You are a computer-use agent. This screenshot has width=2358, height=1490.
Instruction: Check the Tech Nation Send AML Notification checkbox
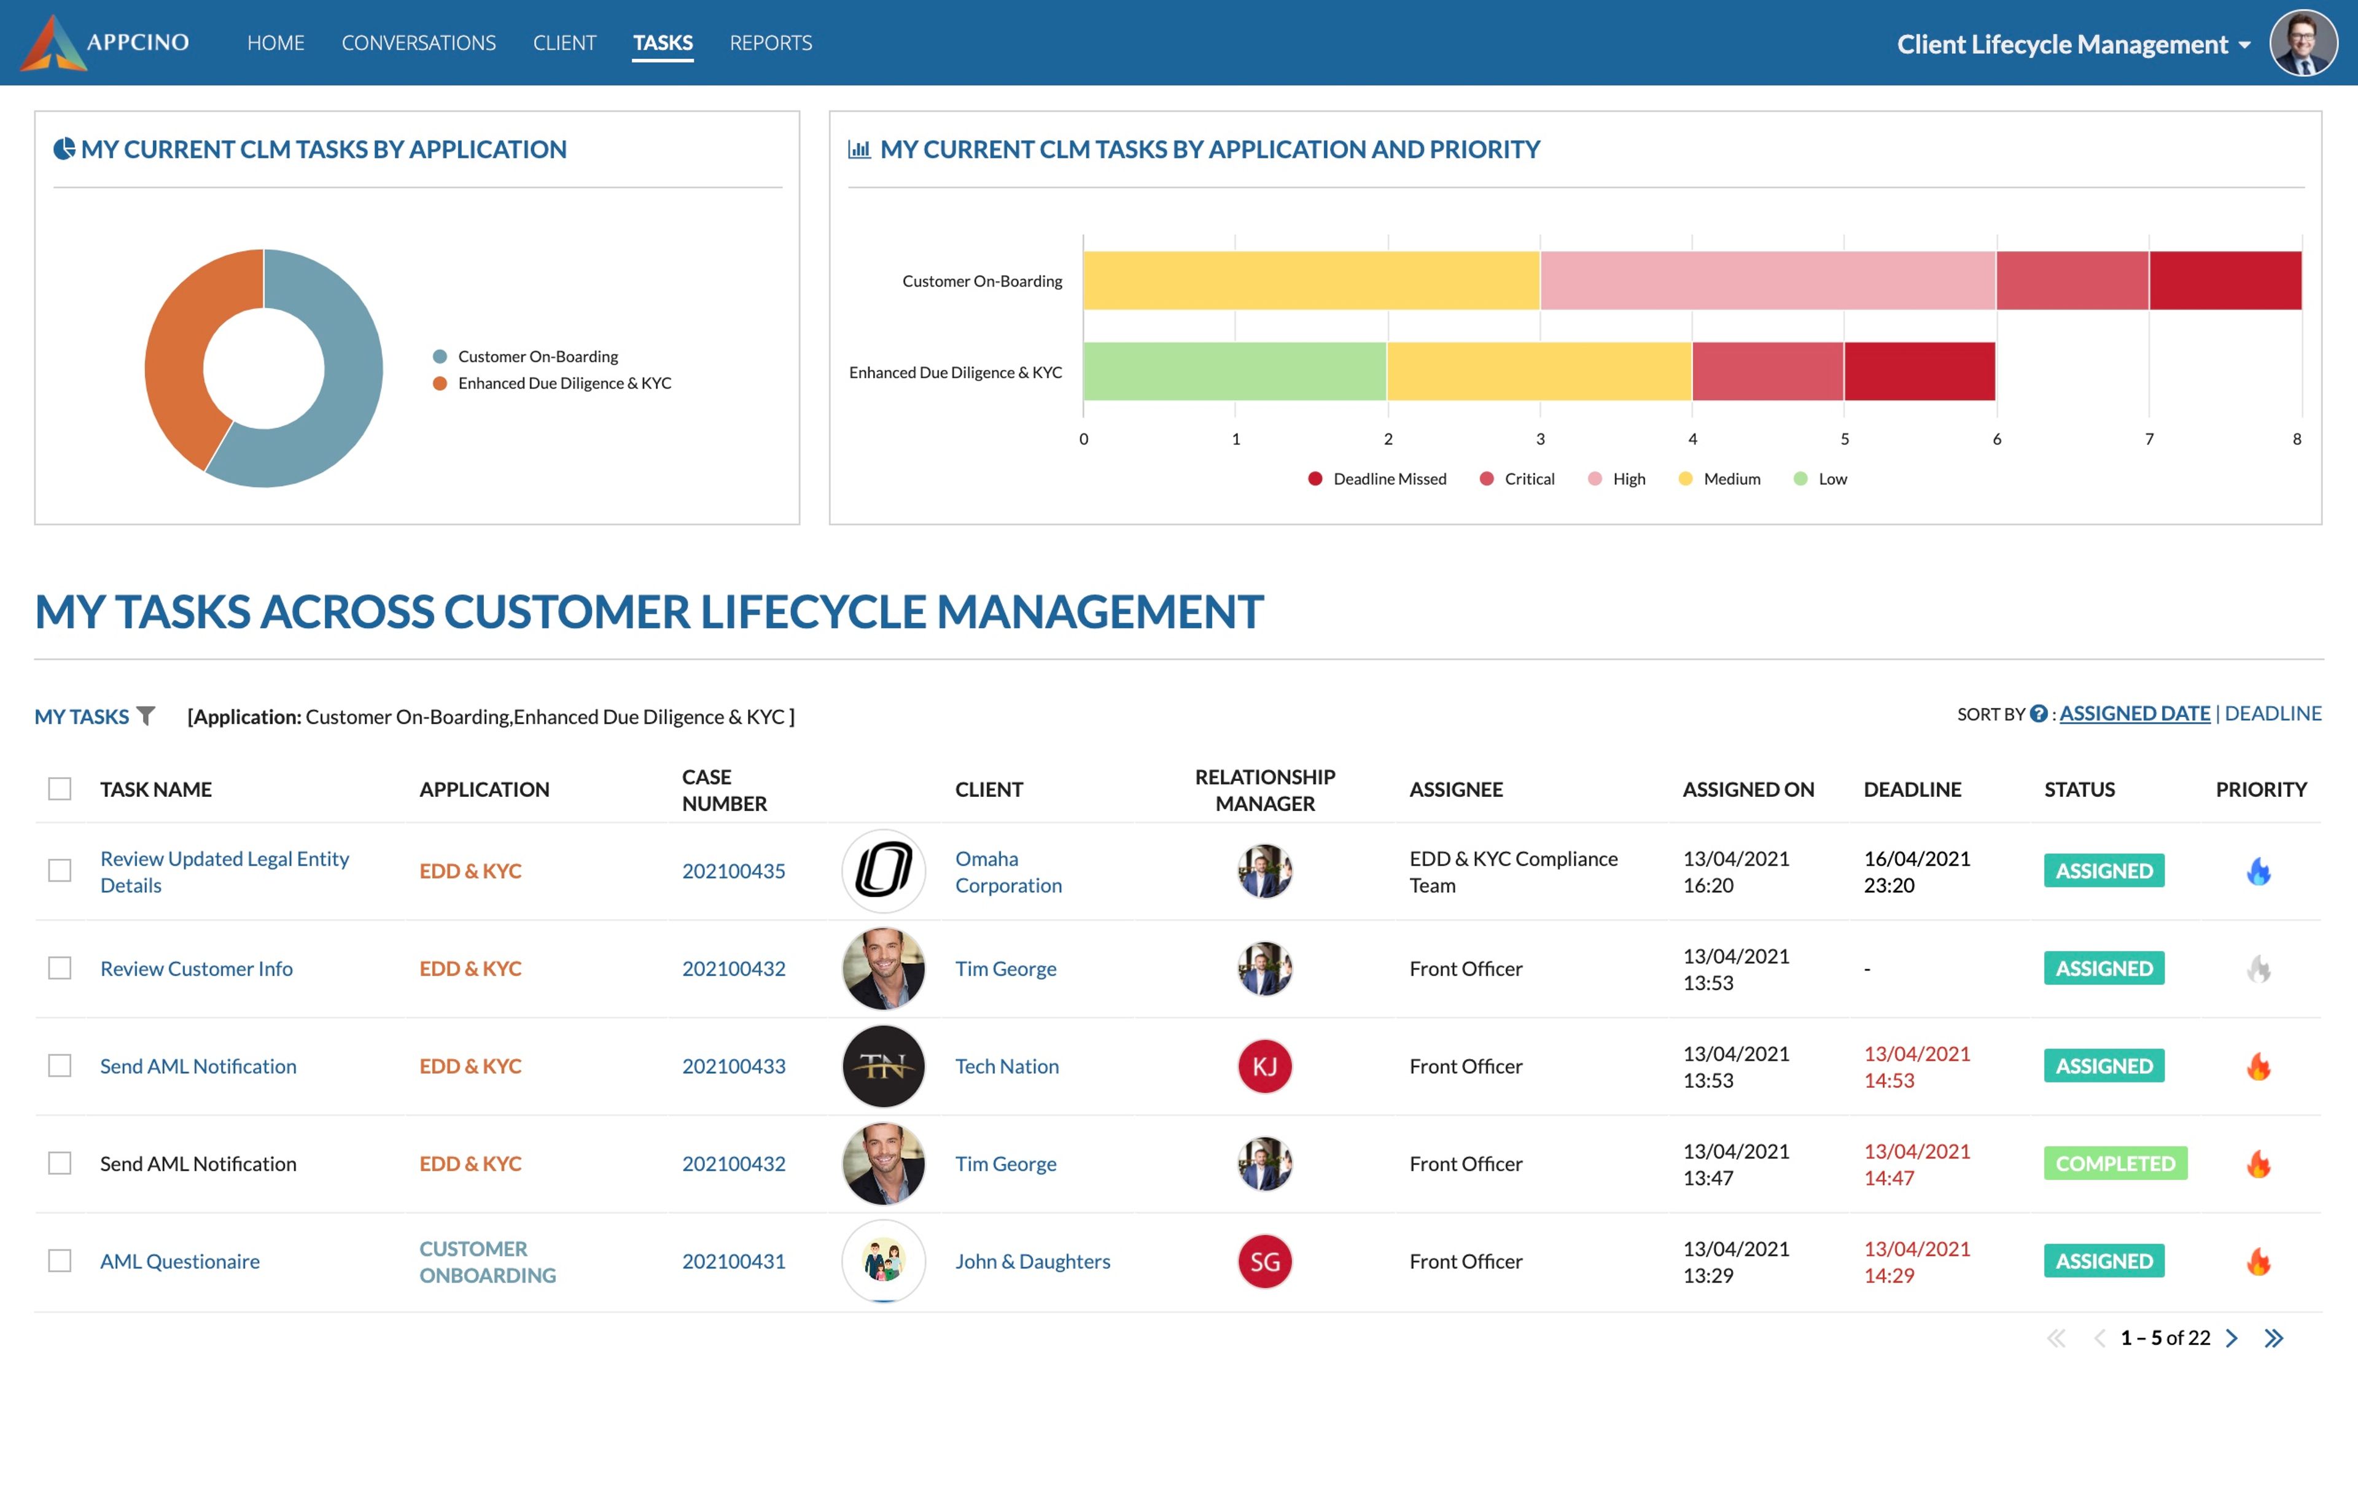(x=60, y=1065)
